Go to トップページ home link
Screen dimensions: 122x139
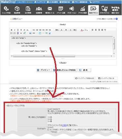[x=40, y=2]
